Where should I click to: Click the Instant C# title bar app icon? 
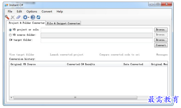(6, 5)
